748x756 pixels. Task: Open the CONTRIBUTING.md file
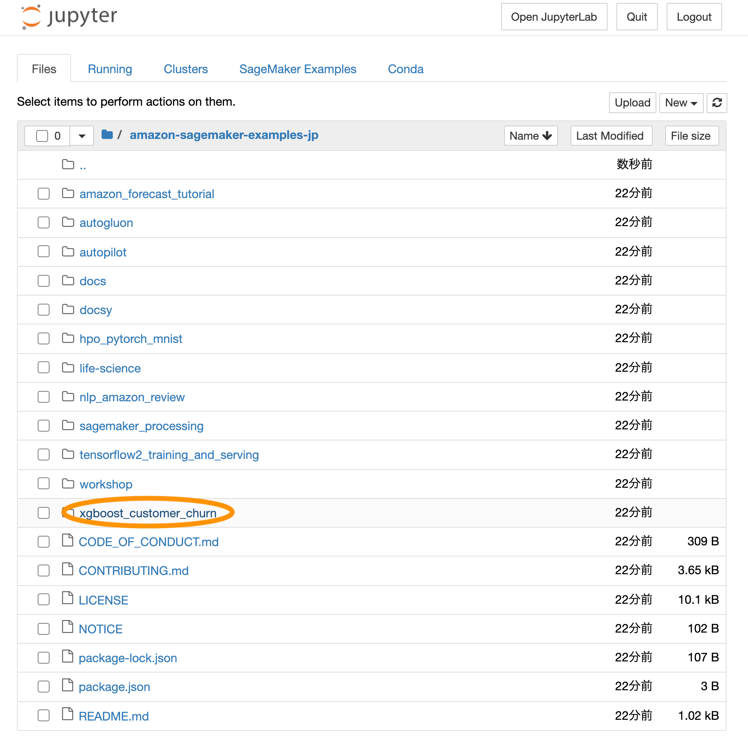133,571
